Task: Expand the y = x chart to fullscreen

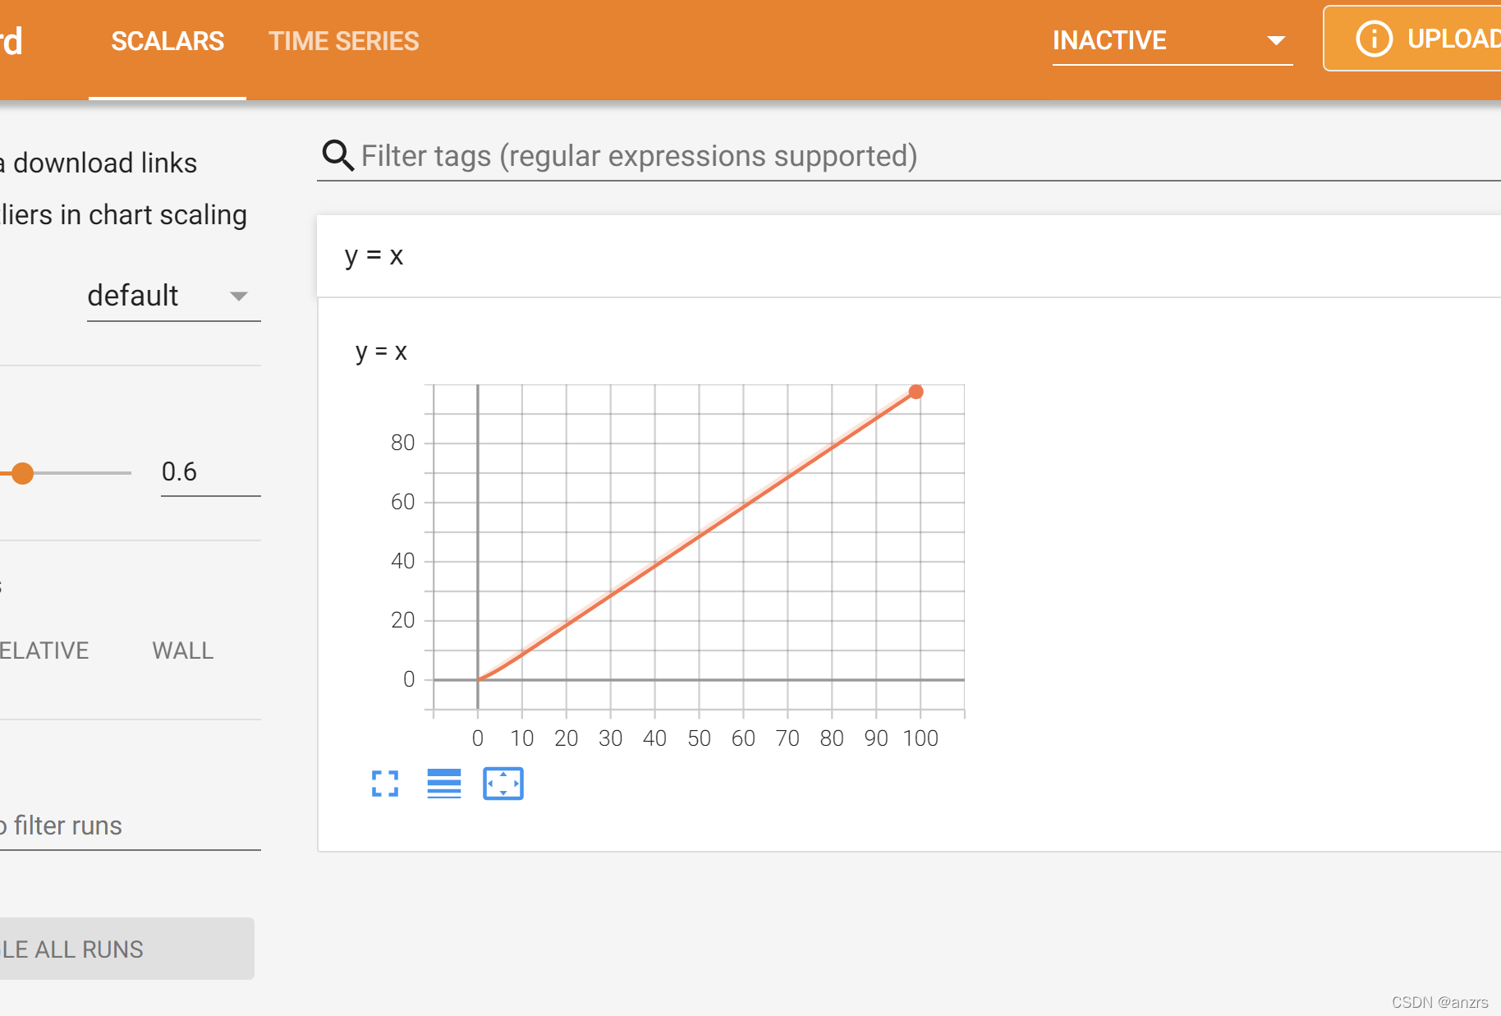Action: click(384, 784)
